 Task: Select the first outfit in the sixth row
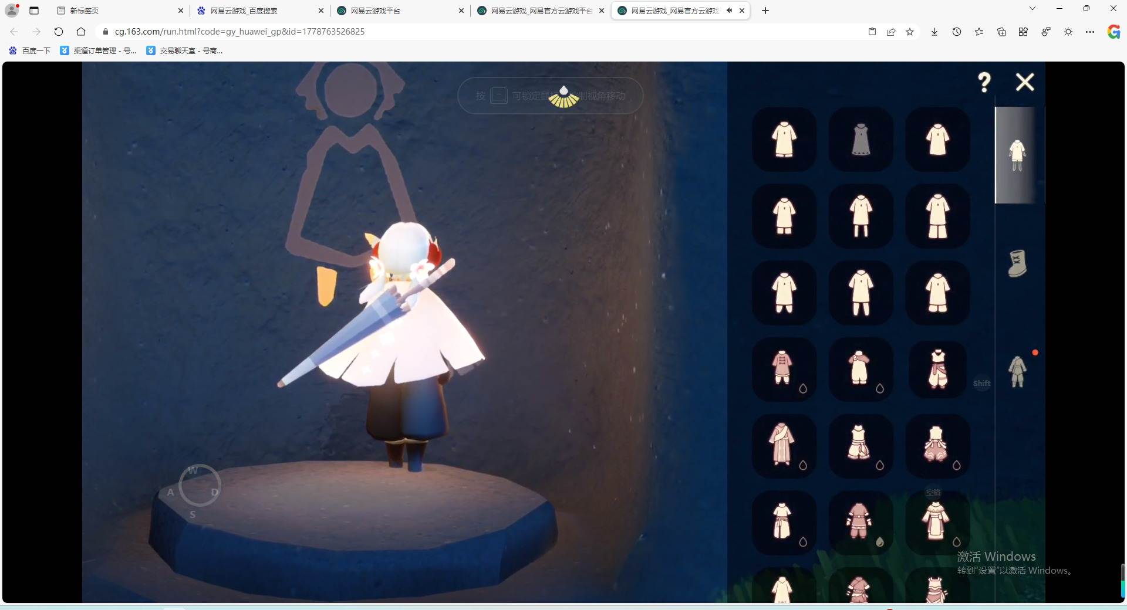coord(784,523)
